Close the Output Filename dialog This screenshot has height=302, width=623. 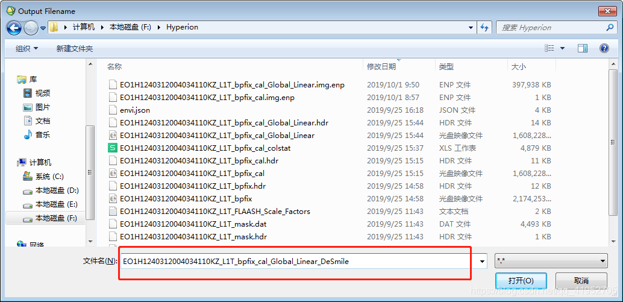[x=607, y=11]
